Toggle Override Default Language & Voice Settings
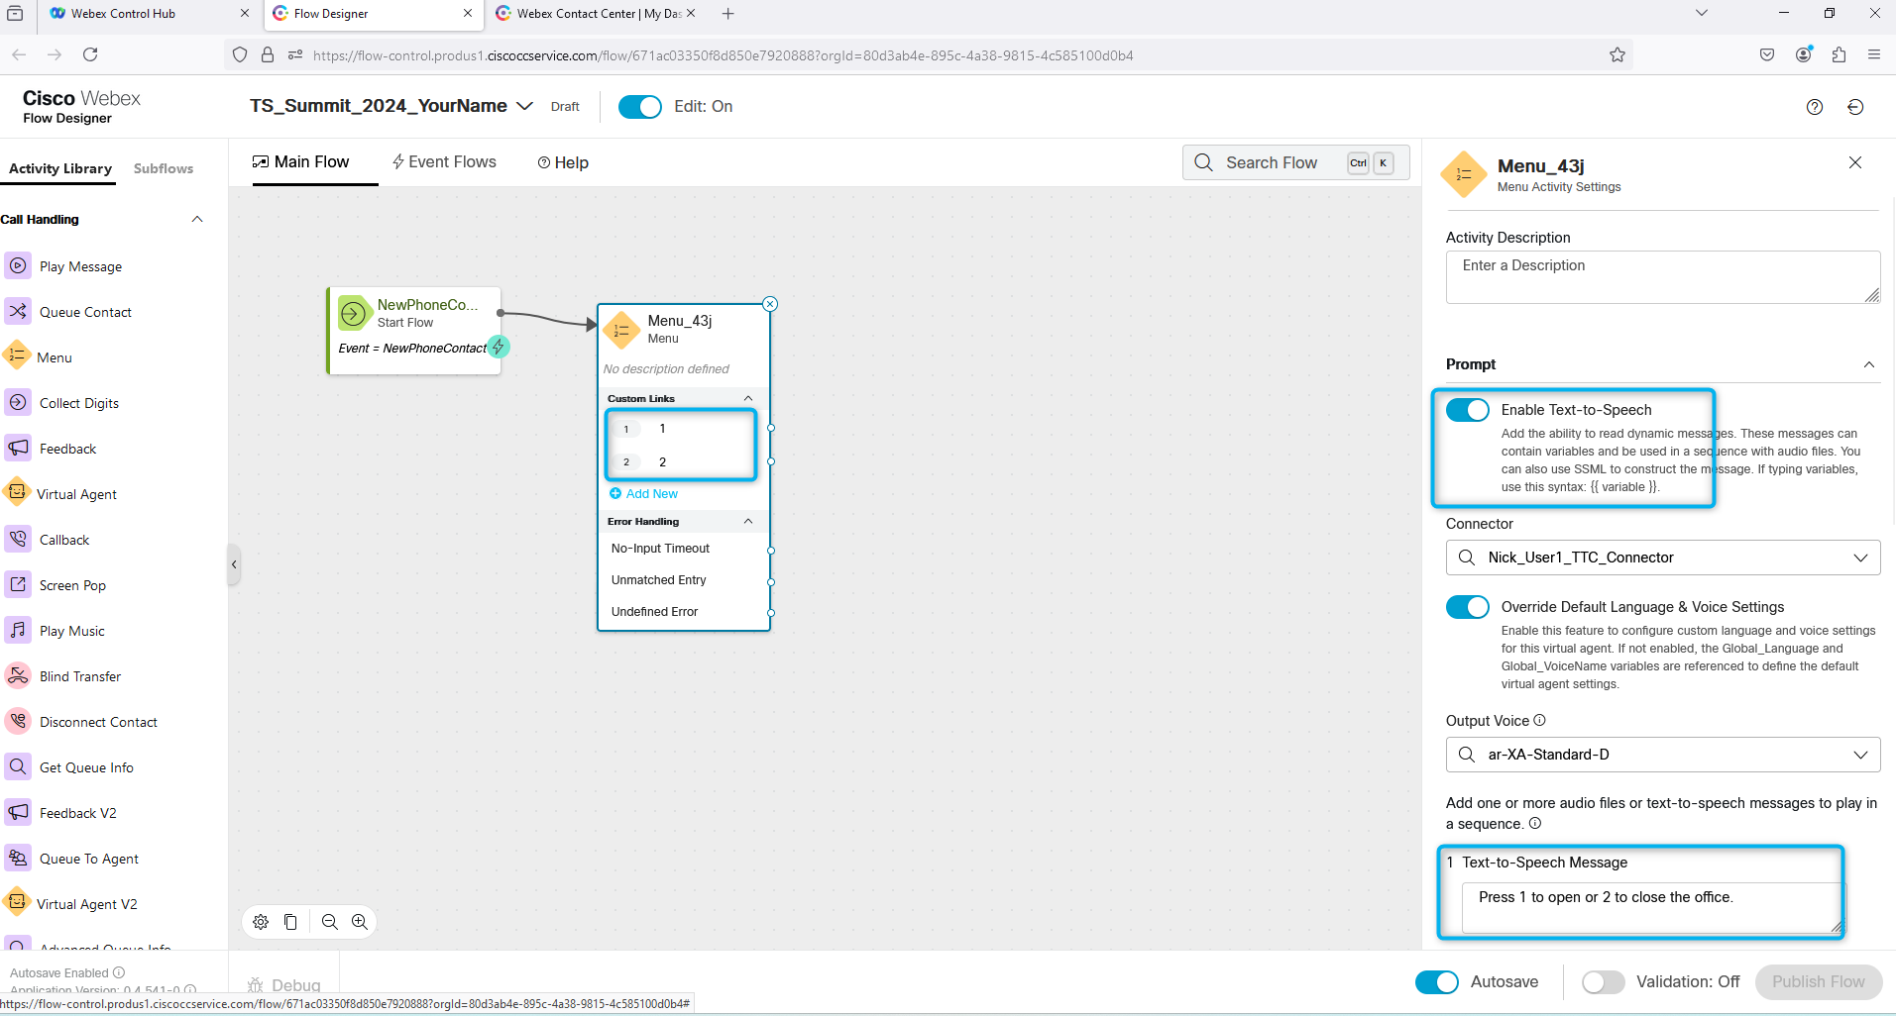1896x1016 pixels. pyautogui.click(x=1468, y=607)
